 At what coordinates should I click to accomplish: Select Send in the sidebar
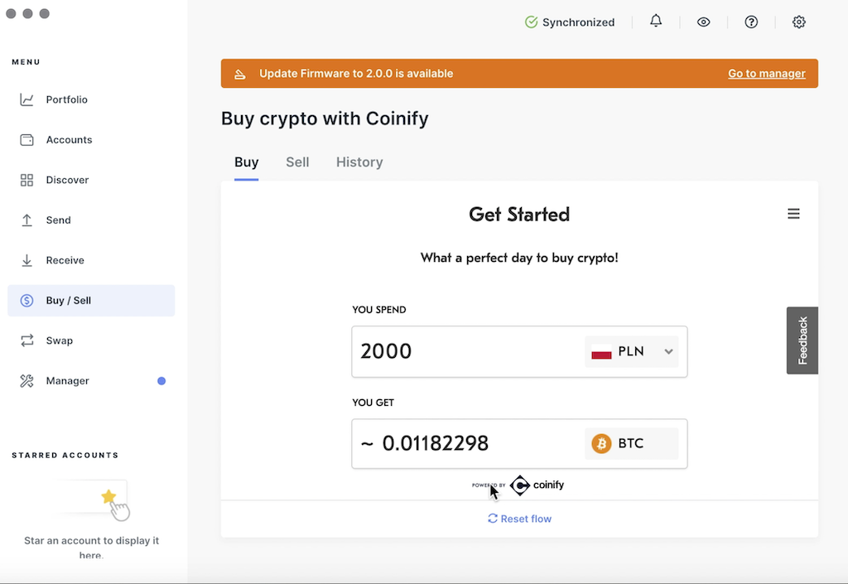click(x=91, y=220)
